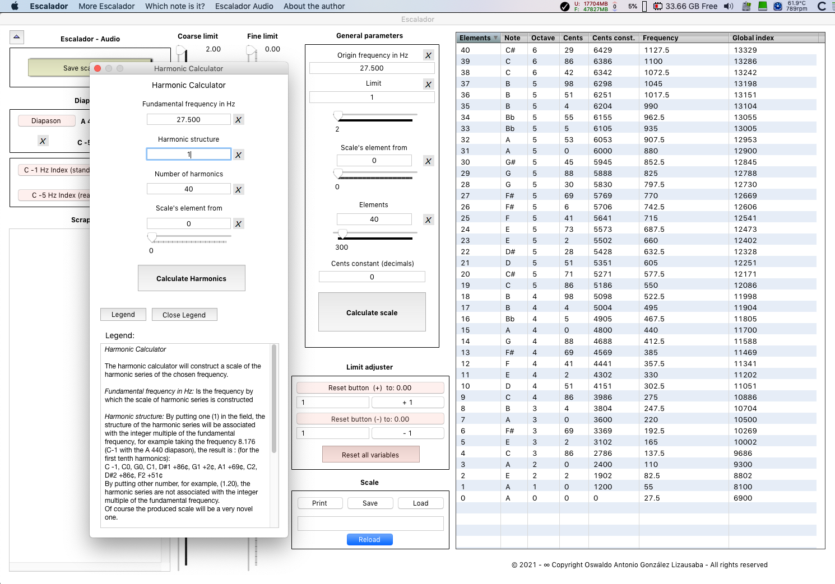Click Reset all variables button
835x584 pixels.
tap(370, 455)
